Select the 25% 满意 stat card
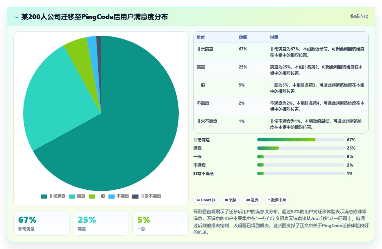 101,223
